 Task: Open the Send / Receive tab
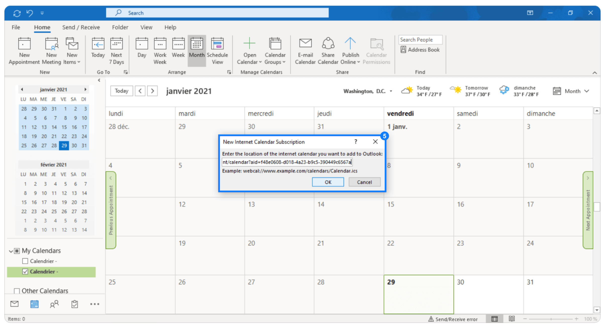(81, 27)
